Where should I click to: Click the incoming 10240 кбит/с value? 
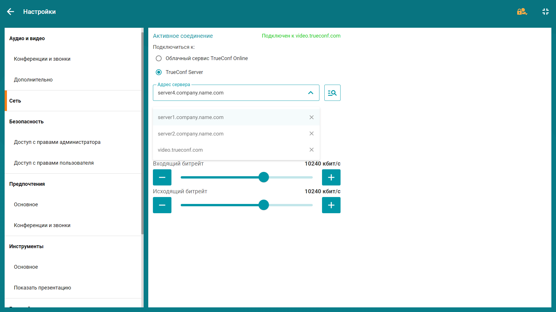(322, 164)
